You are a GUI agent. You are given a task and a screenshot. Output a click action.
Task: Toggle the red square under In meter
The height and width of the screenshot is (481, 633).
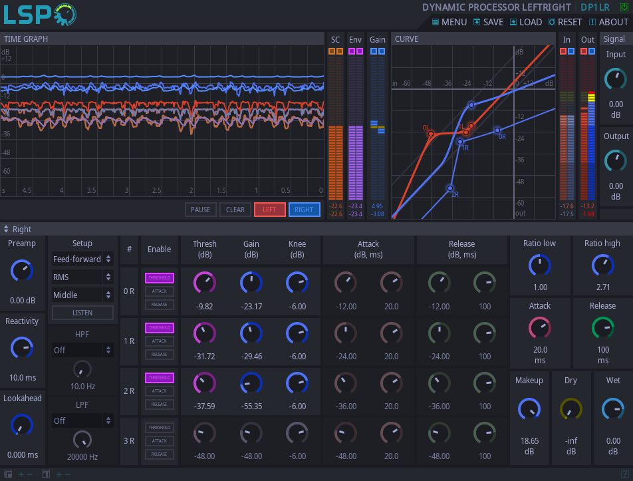pos(563,51)
